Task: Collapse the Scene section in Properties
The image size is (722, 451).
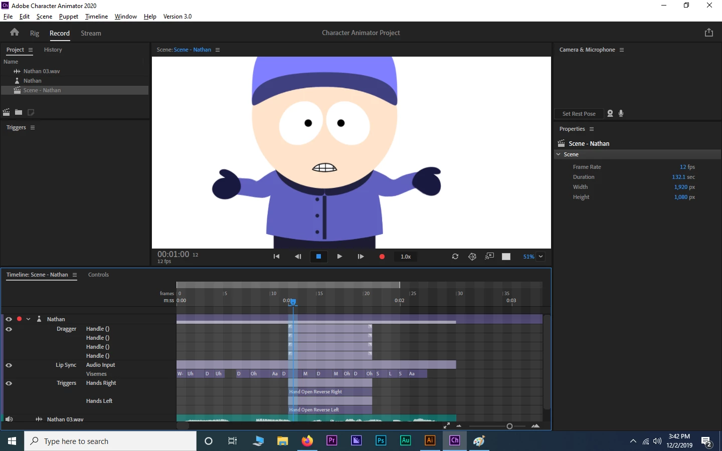Action: (x=559, y=154)
